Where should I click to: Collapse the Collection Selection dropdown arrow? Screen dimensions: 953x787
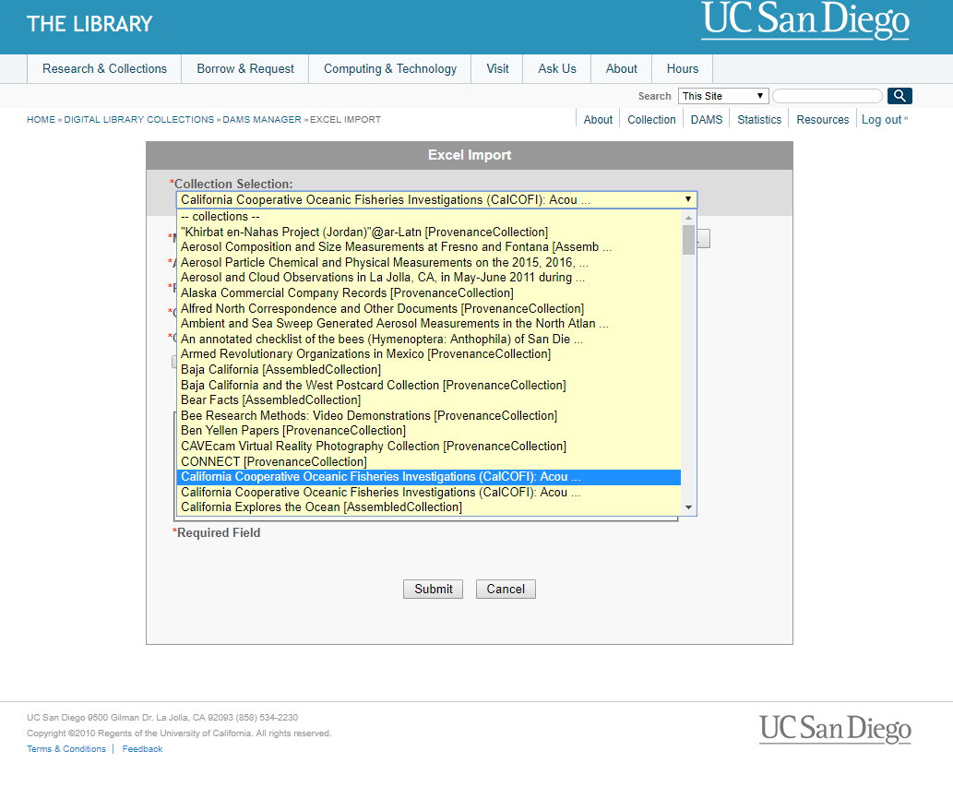[x=687, y=199]
